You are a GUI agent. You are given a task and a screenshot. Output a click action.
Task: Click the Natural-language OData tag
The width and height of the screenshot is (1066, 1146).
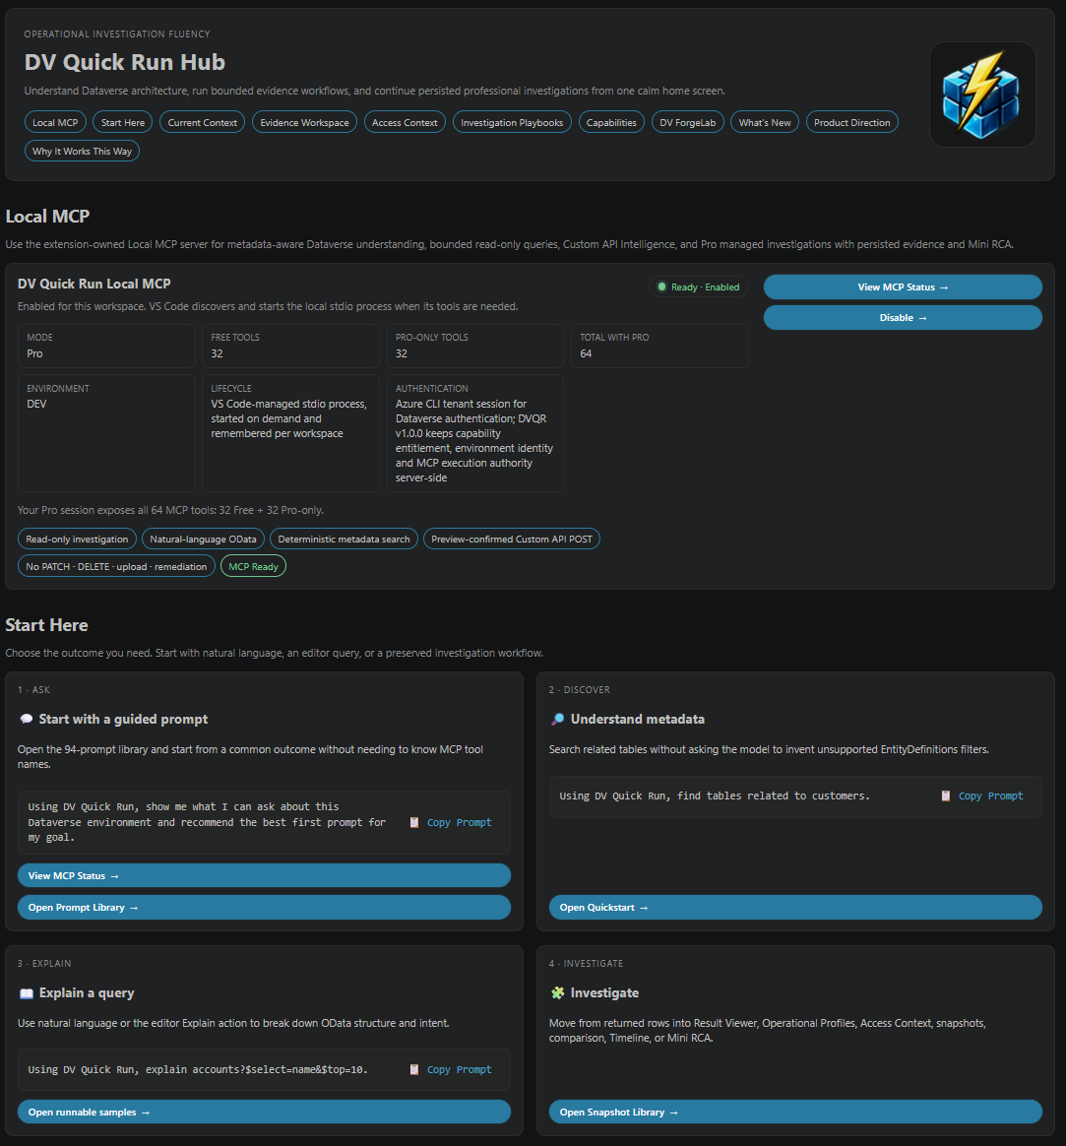203,540
